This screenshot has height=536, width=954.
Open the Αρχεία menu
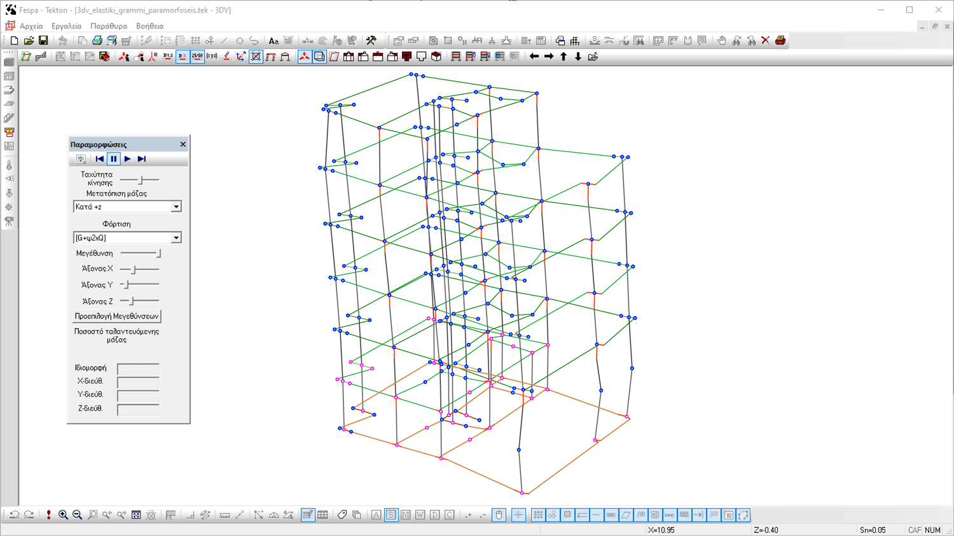pyautogui.click(x=31, y=26)
